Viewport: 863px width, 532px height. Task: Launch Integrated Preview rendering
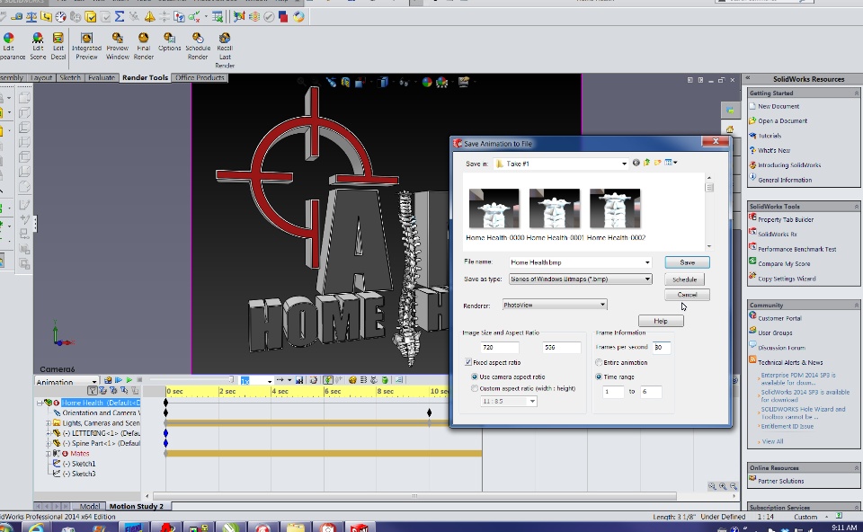point(86,46)
